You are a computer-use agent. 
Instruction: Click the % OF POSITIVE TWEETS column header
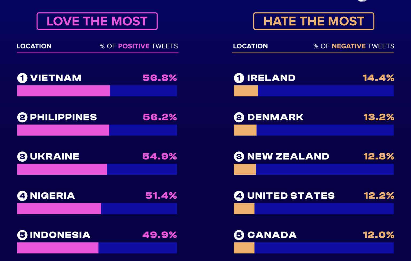(x=139, y=46)
